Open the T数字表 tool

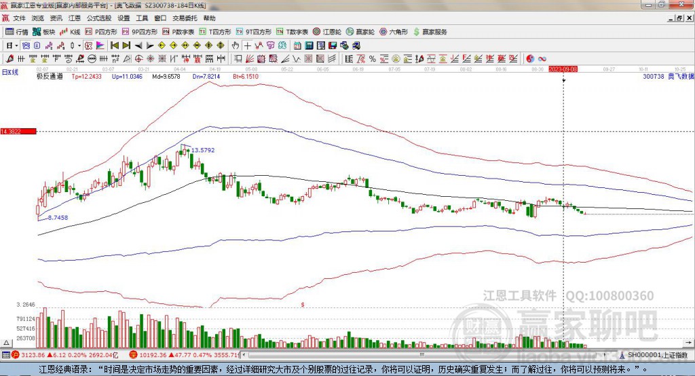tap(292, 32)
